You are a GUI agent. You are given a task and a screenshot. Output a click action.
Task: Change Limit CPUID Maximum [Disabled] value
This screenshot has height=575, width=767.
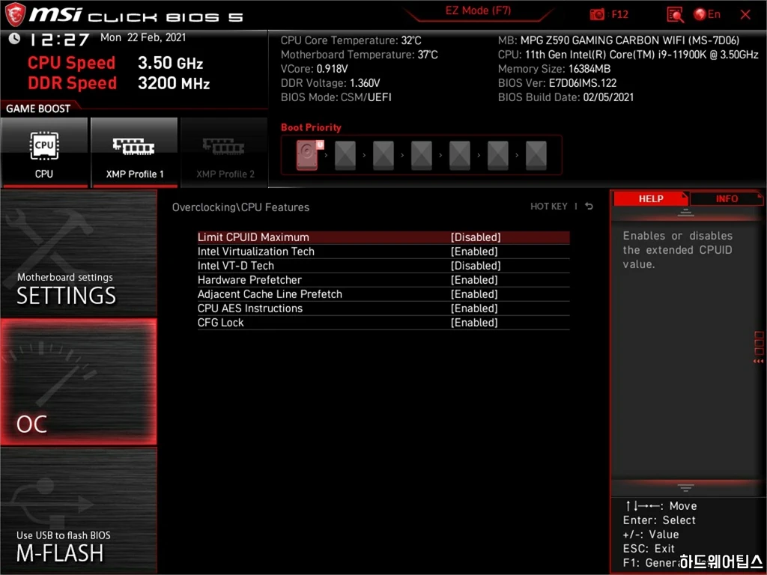pyautogui.click(x=476, y=237)
